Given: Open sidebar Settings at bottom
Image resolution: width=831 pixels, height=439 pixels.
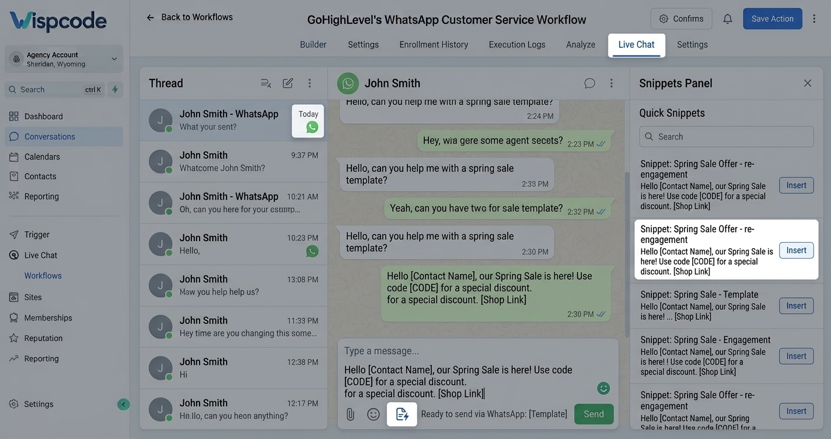Looking at the screenshot, I should 39,404.
